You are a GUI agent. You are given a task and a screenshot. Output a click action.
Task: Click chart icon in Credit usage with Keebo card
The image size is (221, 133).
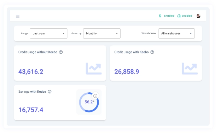tap(190, 69)
